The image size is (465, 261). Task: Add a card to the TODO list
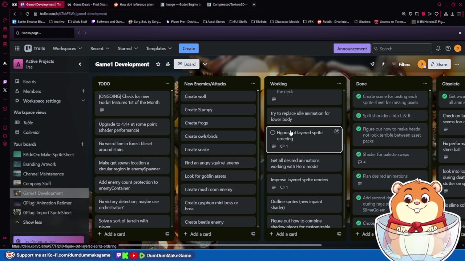click(x=111, y=234)
